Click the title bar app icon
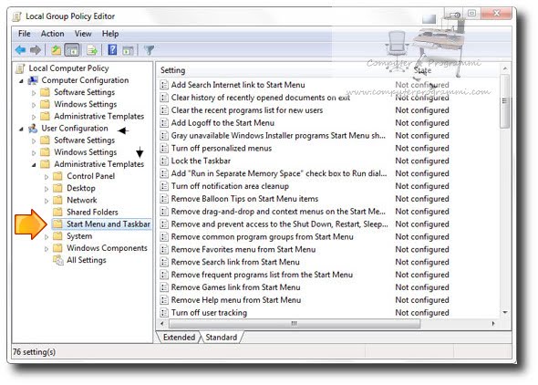Image resolution: width=538 pixels, height=385 pixels. 16,16
